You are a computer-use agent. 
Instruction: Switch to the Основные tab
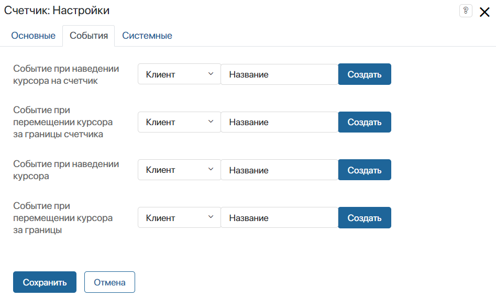33,36
